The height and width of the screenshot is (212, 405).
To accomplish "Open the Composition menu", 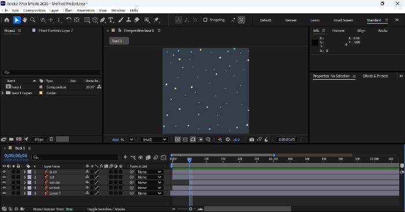I will (x=34, y=10).
